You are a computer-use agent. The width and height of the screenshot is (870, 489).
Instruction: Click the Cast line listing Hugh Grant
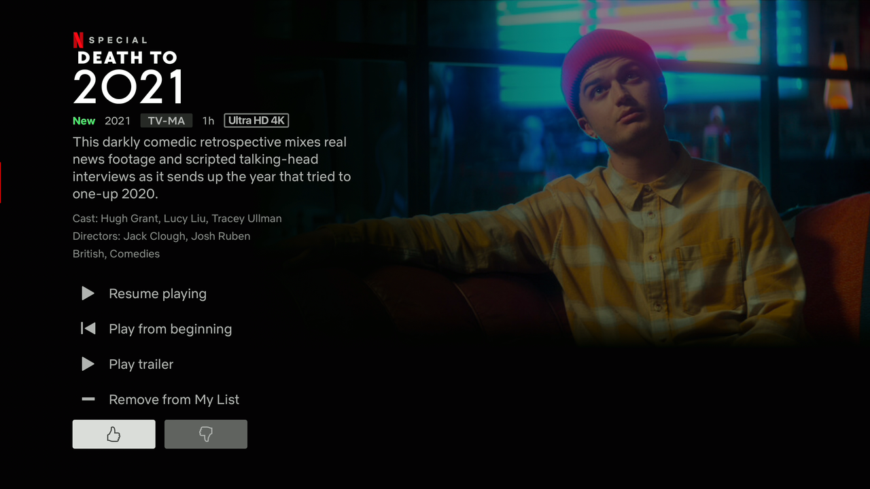tap(177, 219)
